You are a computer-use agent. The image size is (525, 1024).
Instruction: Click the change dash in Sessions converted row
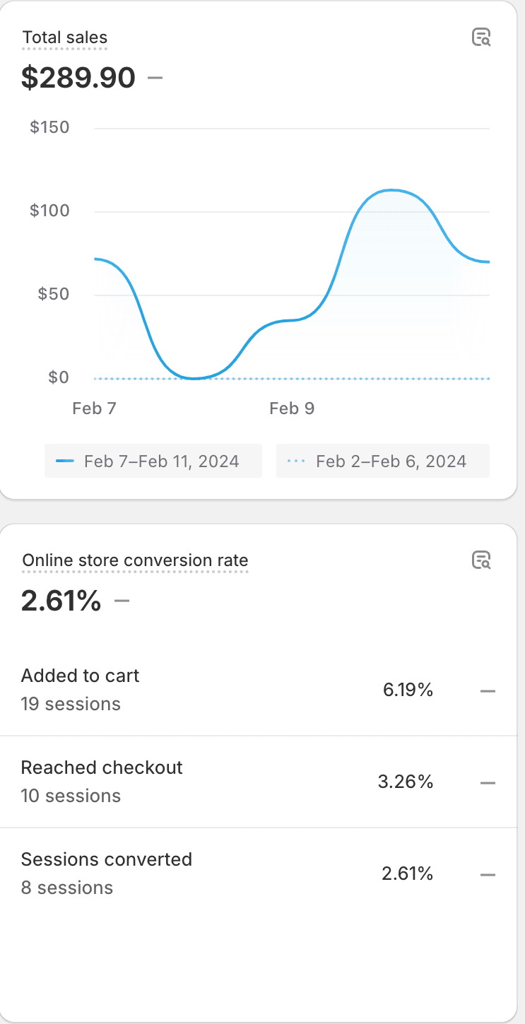pos(488,875)
